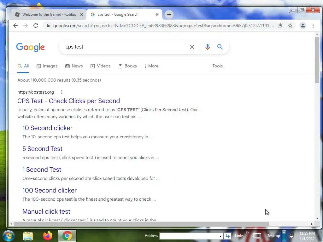Open a new tab with plus button
323x242 pixels.
[169, 14]
